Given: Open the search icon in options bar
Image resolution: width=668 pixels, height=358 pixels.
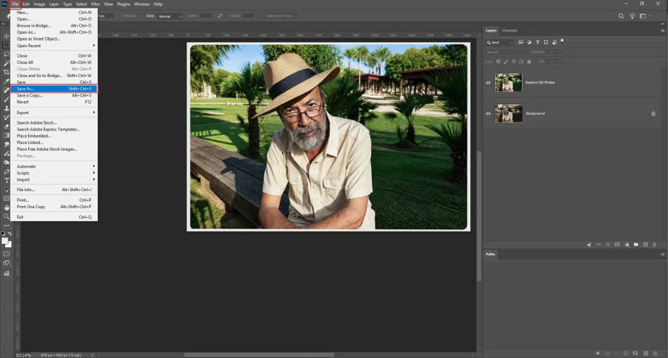Looking at the screenshot, I should click(621, 16).
